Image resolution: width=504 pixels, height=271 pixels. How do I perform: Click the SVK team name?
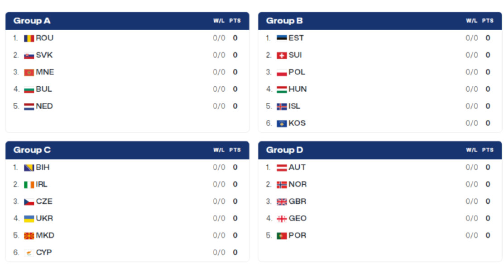coord(44,55)
